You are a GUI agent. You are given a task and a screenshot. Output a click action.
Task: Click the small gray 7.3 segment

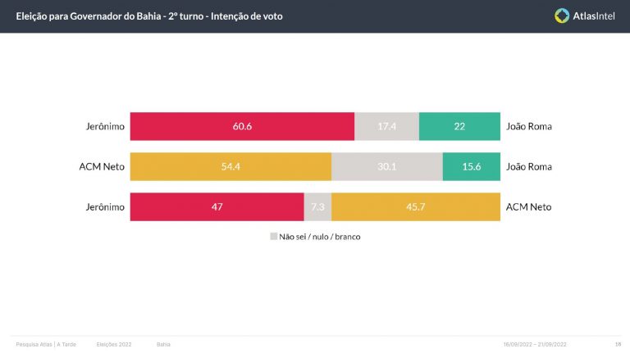tap(317, 207)
